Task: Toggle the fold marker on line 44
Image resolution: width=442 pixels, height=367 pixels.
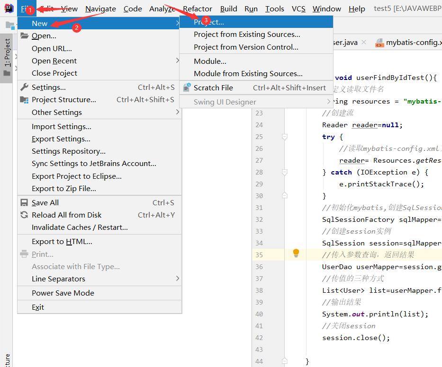Action: [x=285, y=361]
